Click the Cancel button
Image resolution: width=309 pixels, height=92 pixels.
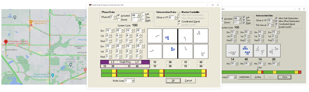tap(188, 81)
